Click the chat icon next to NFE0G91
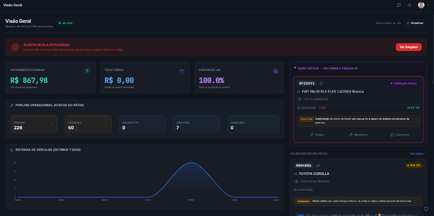 point(321,83)
